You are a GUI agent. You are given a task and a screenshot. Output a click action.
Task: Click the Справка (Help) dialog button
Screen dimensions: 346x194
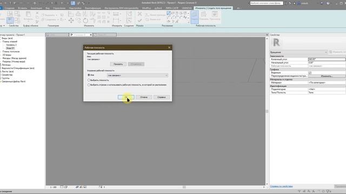pos(162,97)
